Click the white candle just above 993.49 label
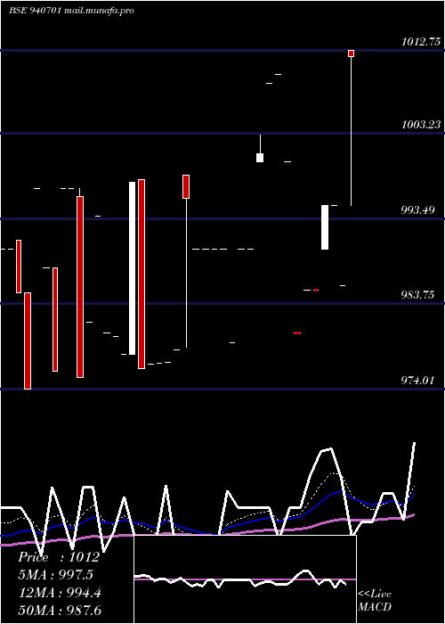Image resolution: width=445 pixels, height=624 pixels. 325,227
